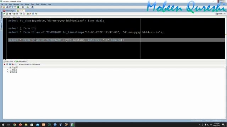Click the 'select to_char(sysdate' line in editor

(56, 20)
